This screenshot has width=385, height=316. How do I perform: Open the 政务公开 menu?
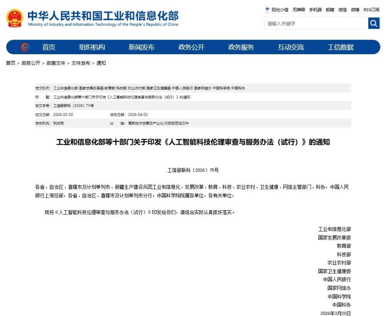pyautogui.click(x=193, y=47)
